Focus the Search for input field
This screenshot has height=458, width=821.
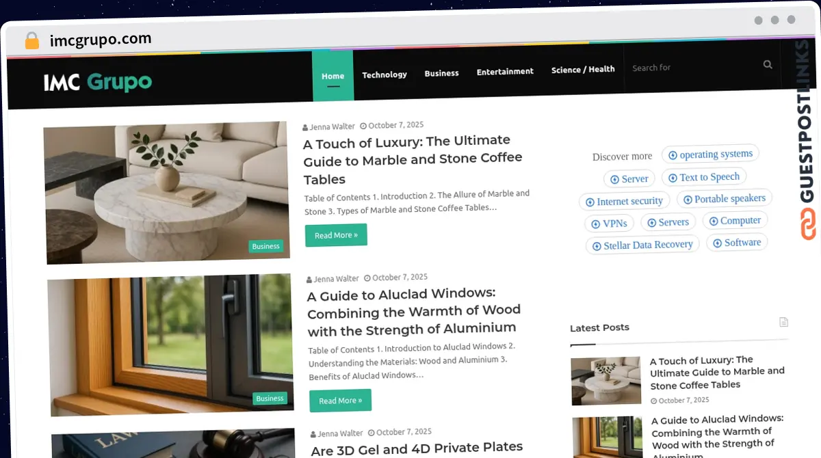[x=692, y=67]
